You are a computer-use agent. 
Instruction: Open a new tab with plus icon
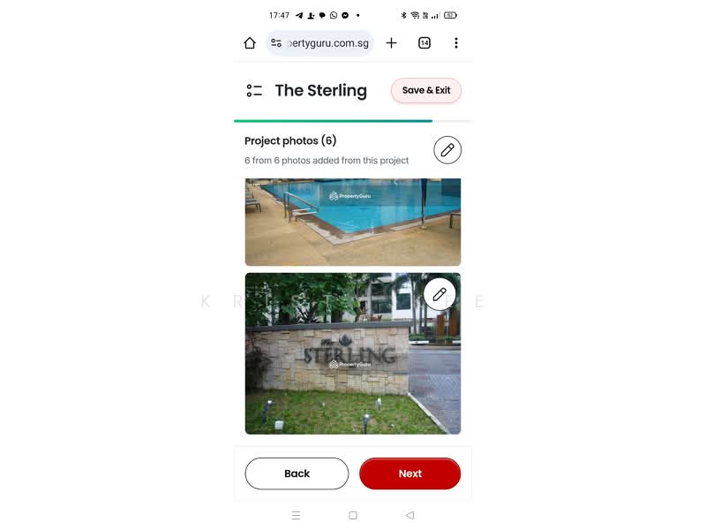(391, 42)
